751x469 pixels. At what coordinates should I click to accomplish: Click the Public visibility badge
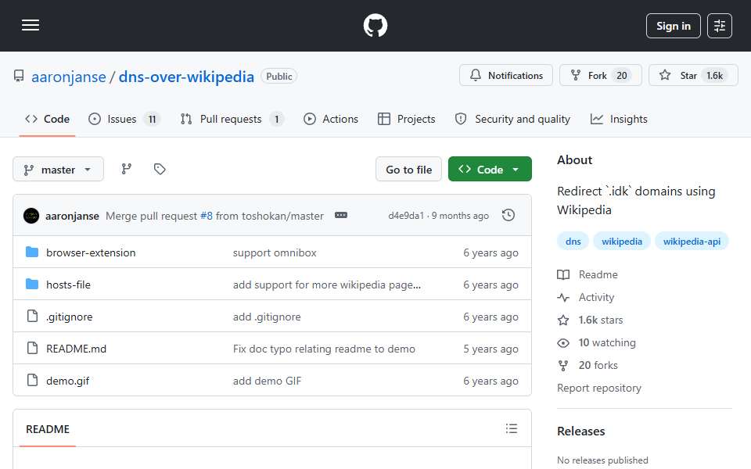pos(278,76)
